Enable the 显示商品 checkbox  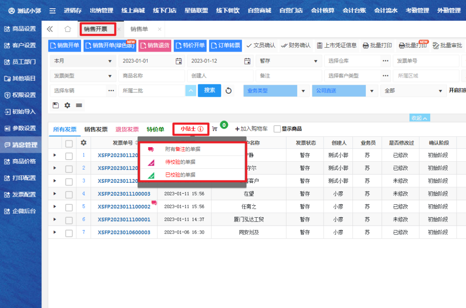(x=277, y=129)
